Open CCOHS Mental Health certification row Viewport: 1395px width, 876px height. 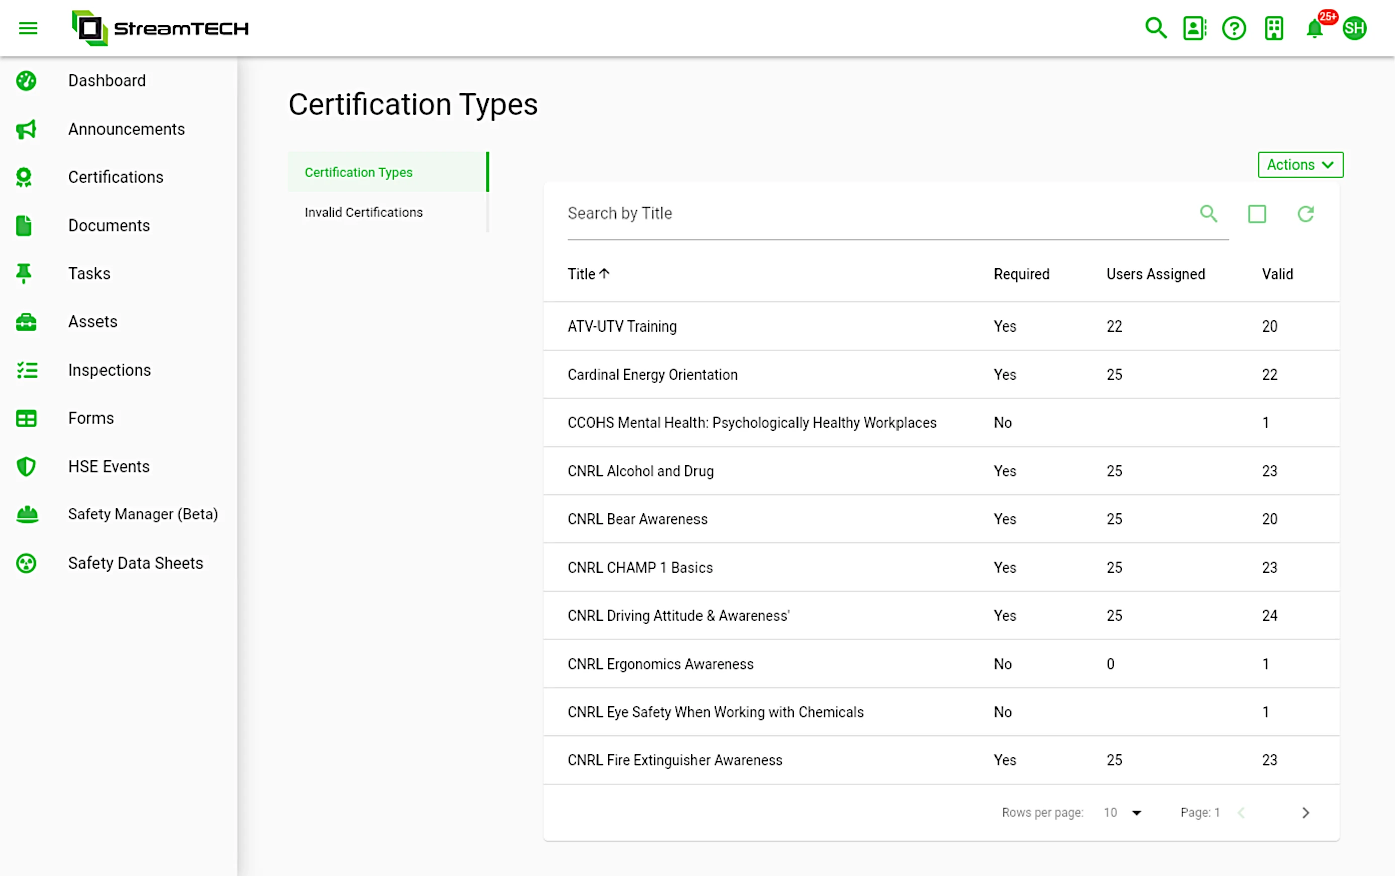pyautogui.click(x=941, y=422)
